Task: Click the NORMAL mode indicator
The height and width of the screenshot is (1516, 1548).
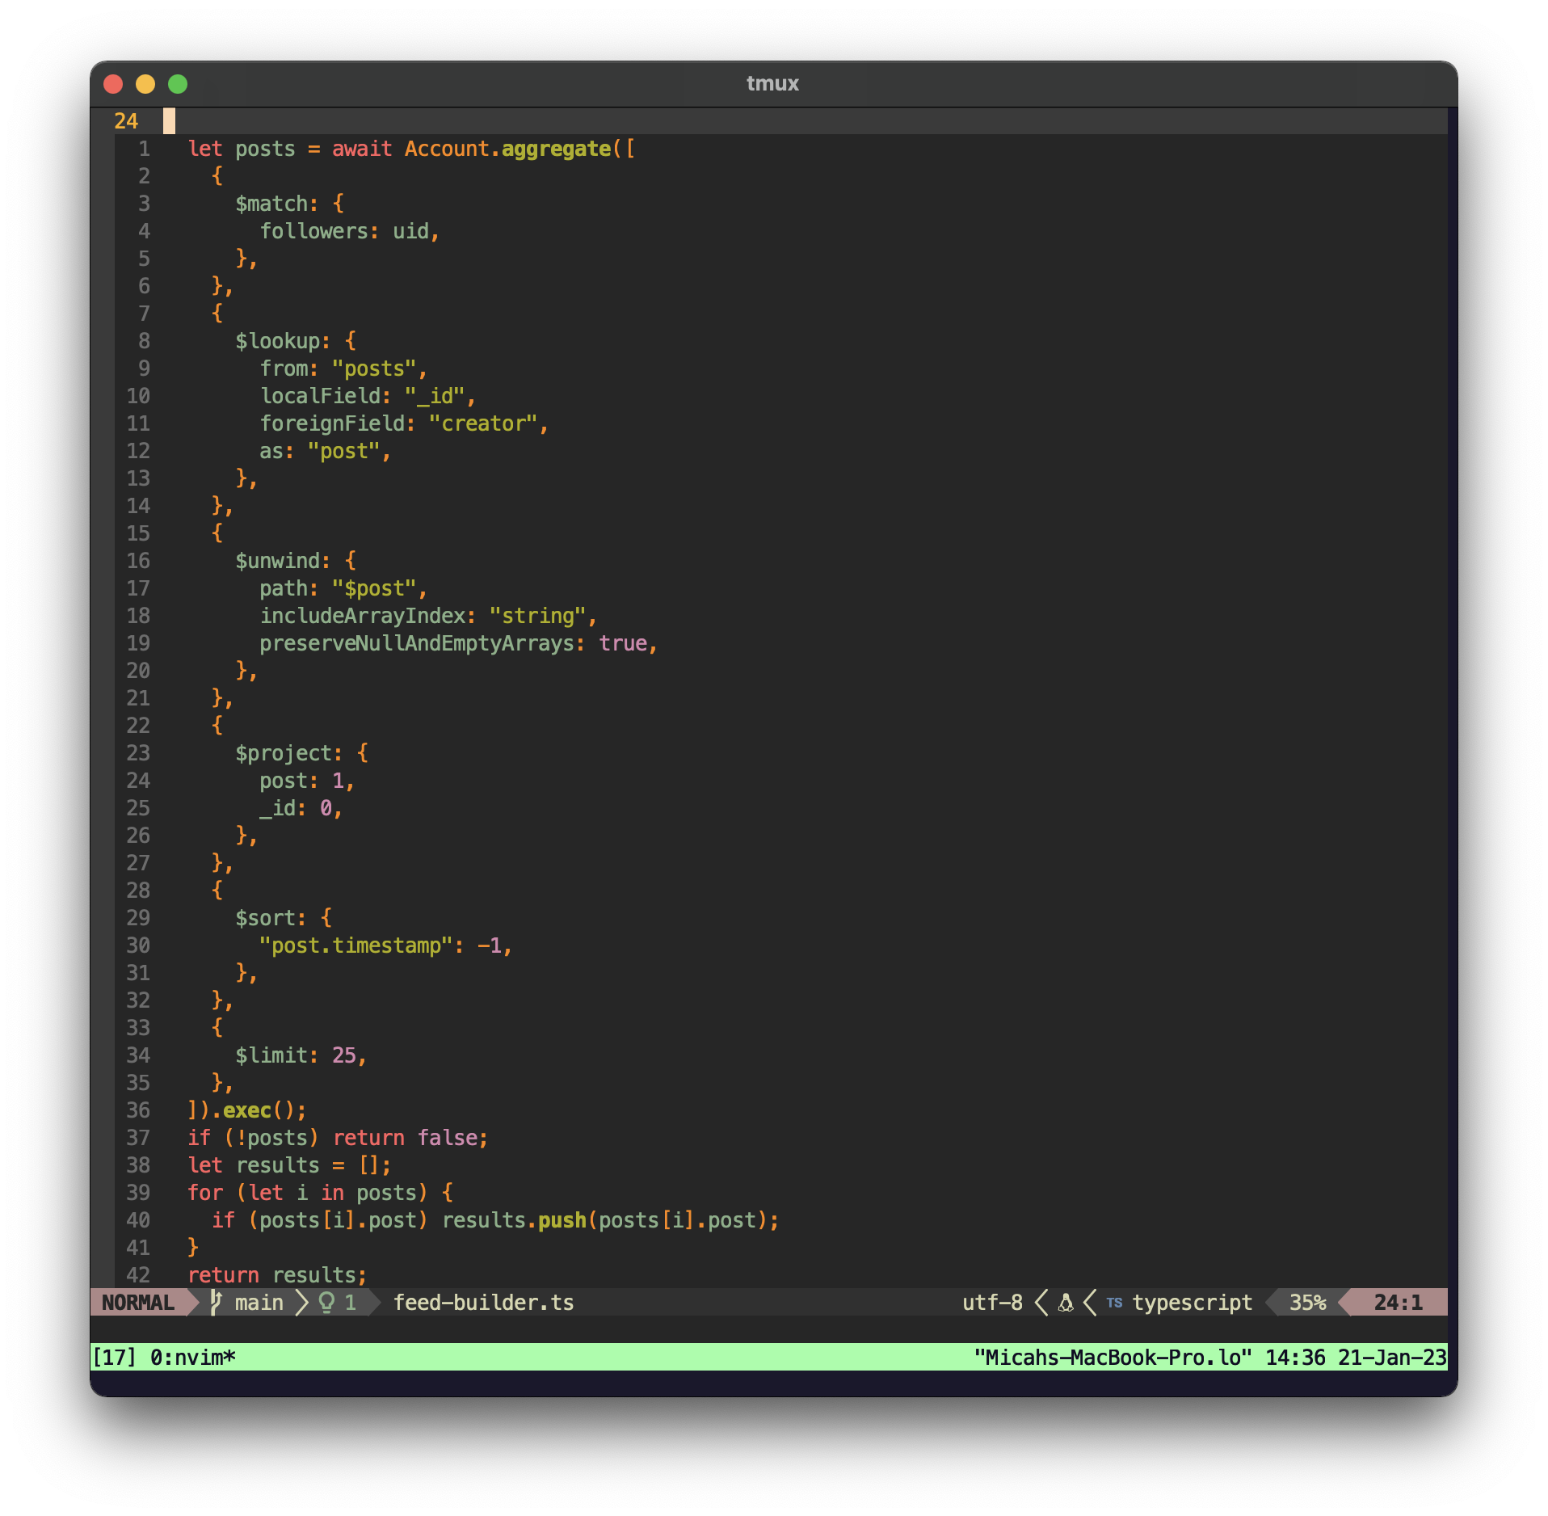Action: pos(138,1302)
